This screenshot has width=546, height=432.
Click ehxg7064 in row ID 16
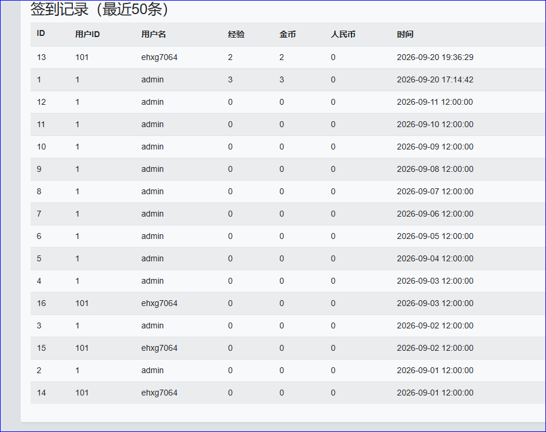(x=159, y=303)
